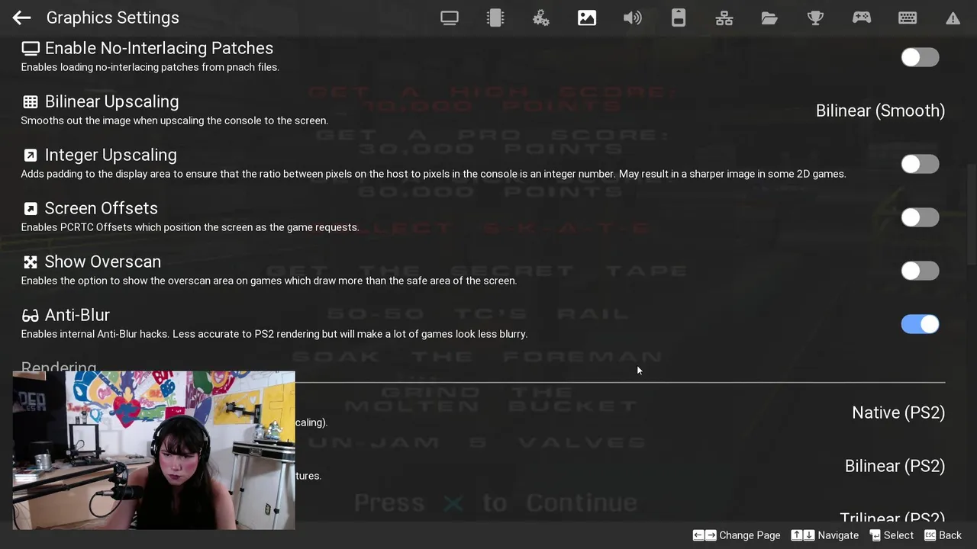Toggle Screen Offsets switch

point(920,217)
